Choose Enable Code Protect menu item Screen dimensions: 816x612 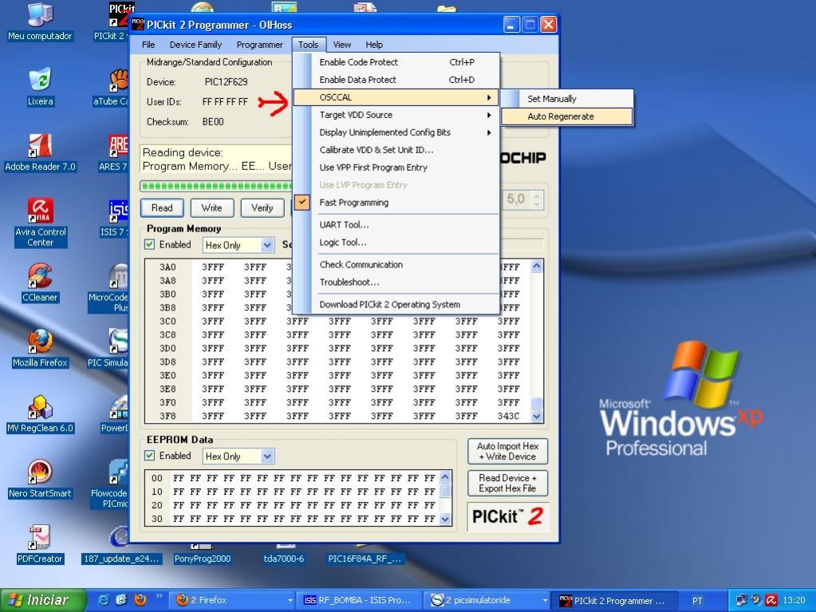coord(396,62)
